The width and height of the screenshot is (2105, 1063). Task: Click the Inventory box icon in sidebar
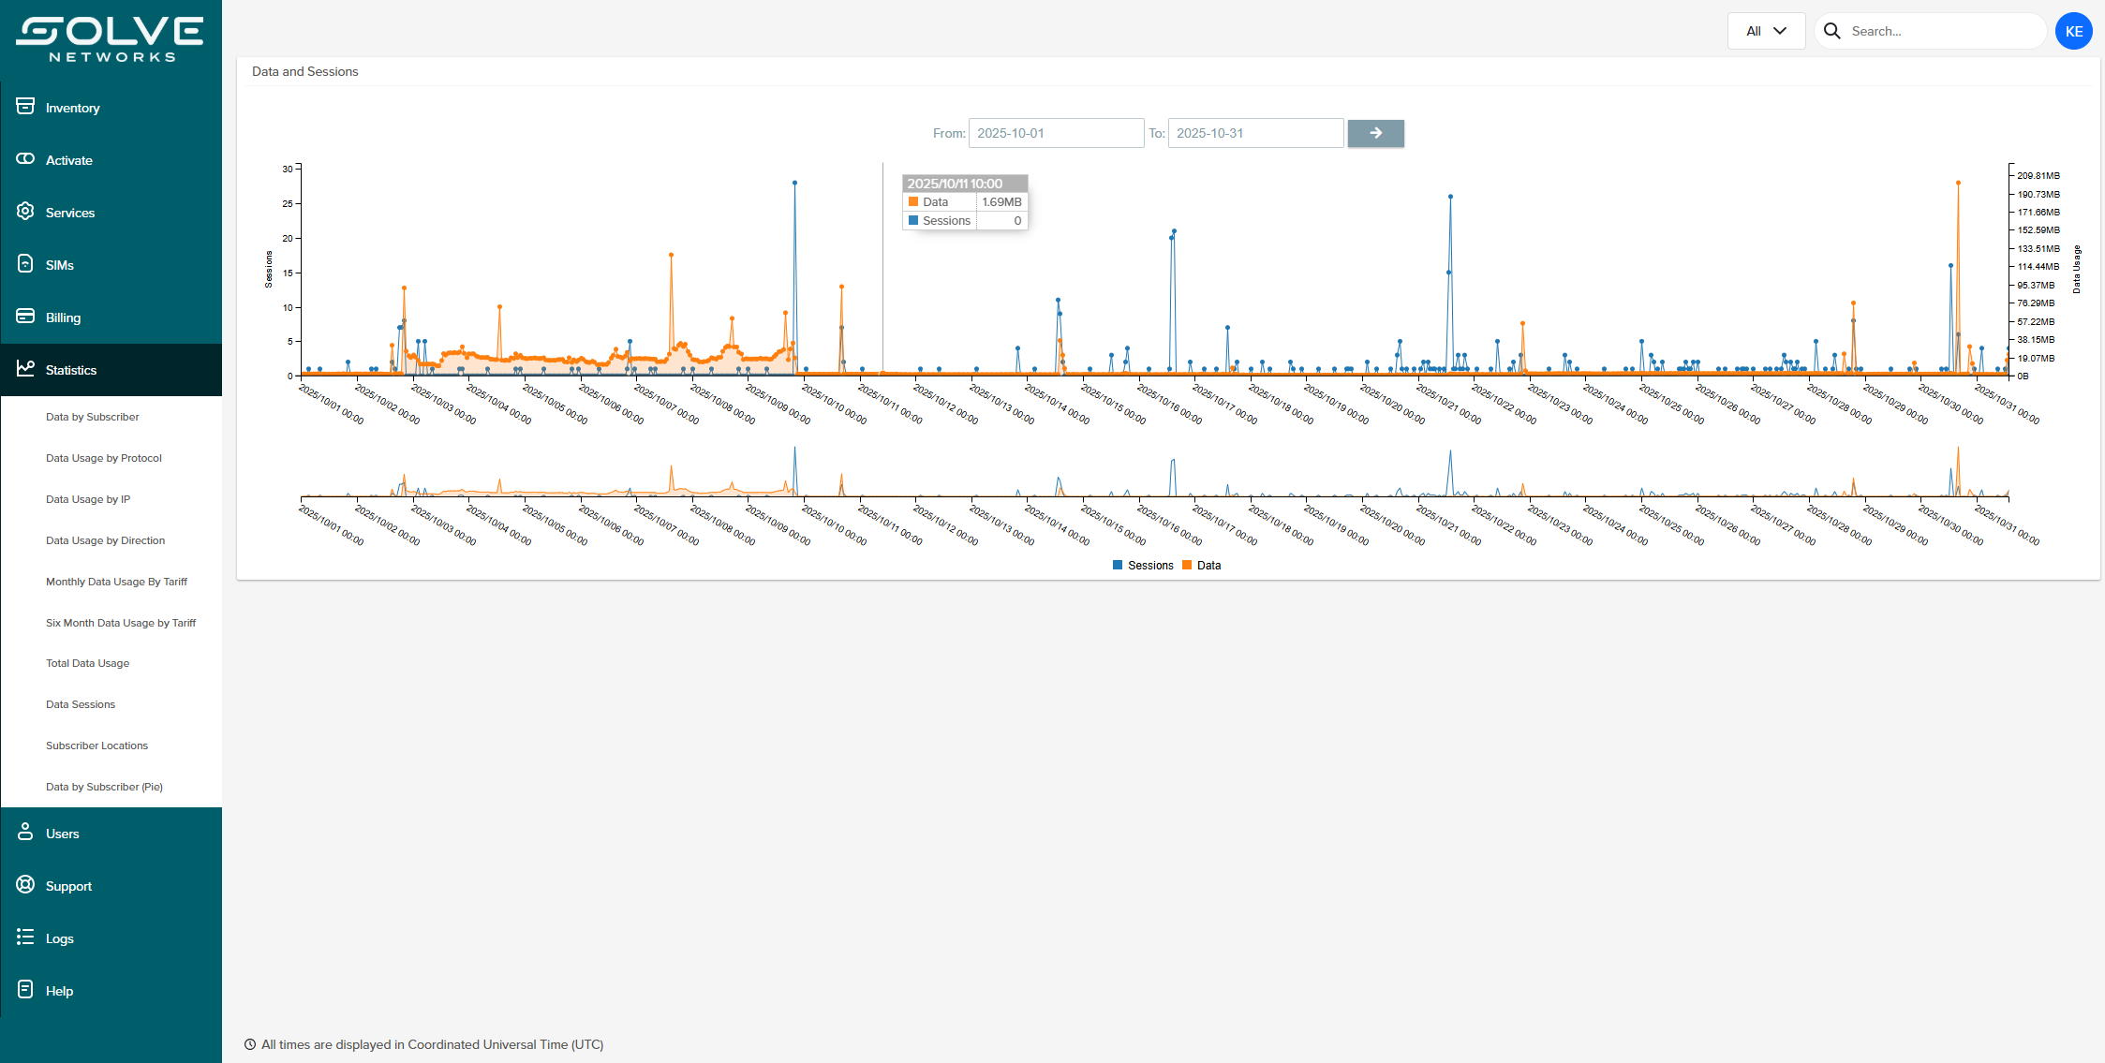point(25,107)
